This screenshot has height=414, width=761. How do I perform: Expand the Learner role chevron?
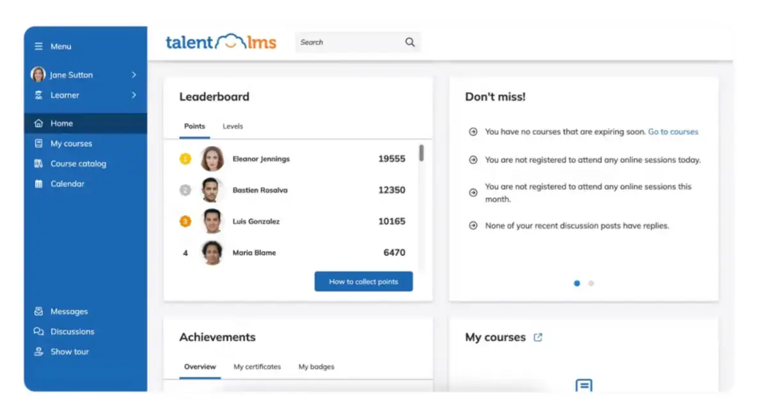(134, 95)
